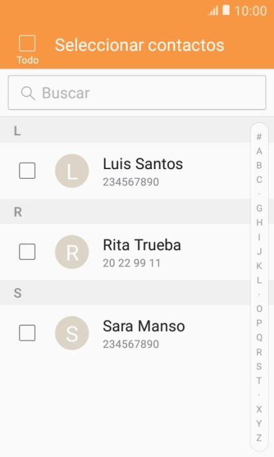Screen dimensions: 274x457
Task: Check the box for Luis Santos
Action: [x=27, y=170]
